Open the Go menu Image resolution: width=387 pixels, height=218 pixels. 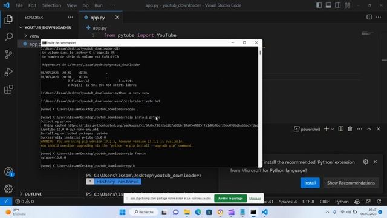click(x=85, y=5)
